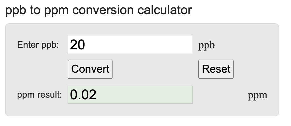Click the ppm unit text beside result
Image resolution: width=291 pixels, height=126 pixels.
point(257,95)
